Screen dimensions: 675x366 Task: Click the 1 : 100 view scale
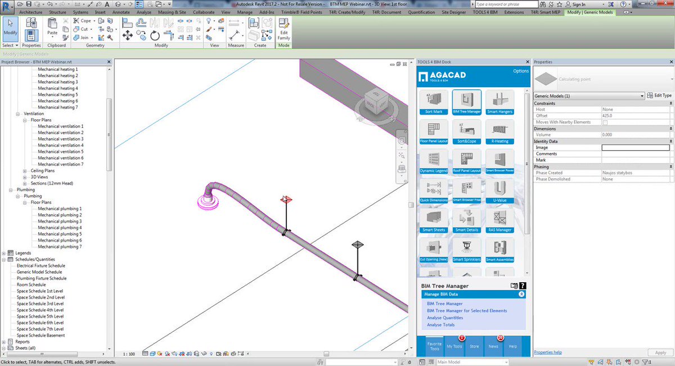[128, 354]
